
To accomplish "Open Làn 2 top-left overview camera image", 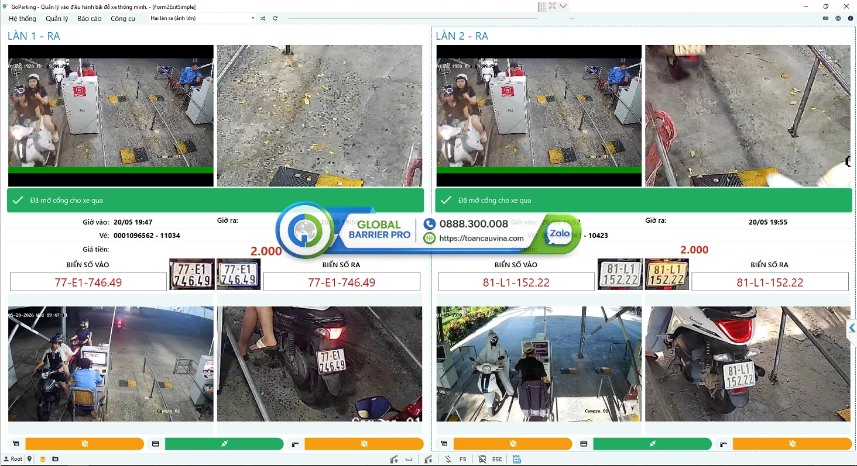I will click(539, 116).
